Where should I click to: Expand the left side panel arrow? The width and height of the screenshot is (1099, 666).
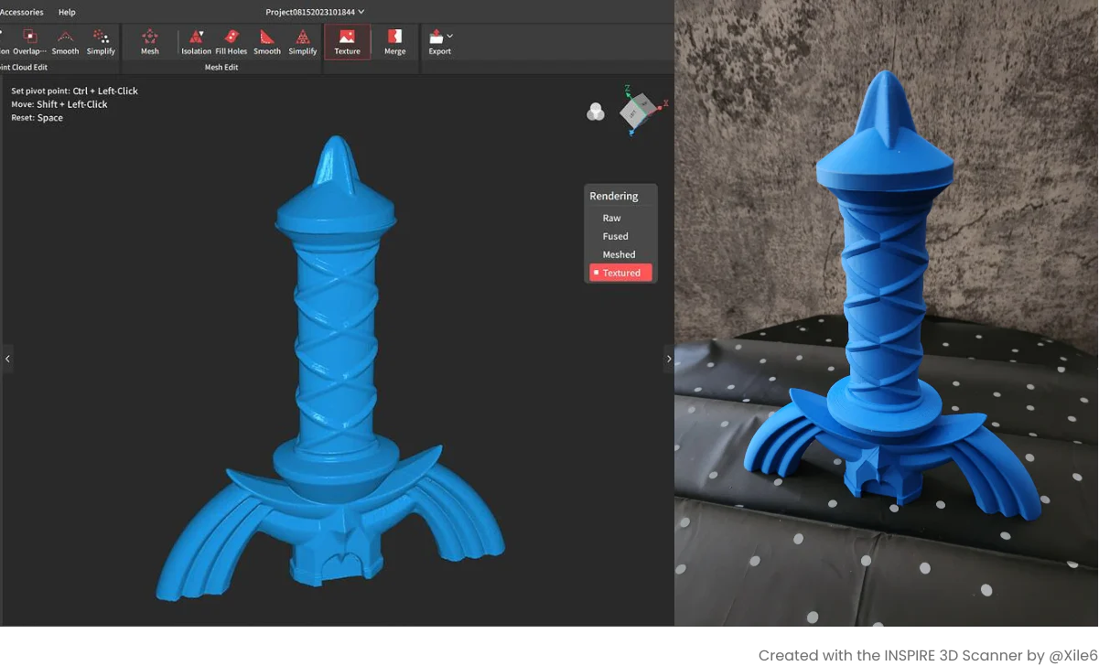point(7,359)
